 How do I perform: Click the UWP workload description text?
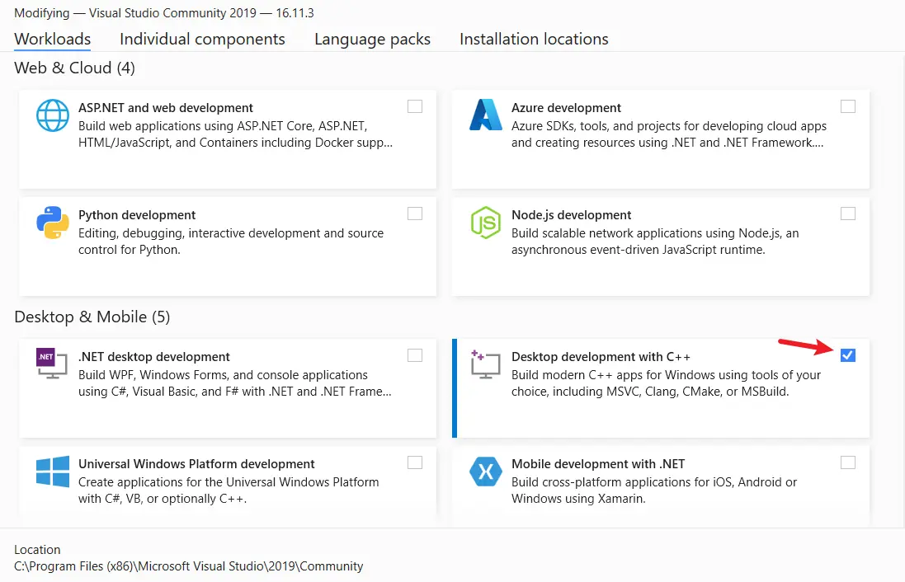coord(229,490)
